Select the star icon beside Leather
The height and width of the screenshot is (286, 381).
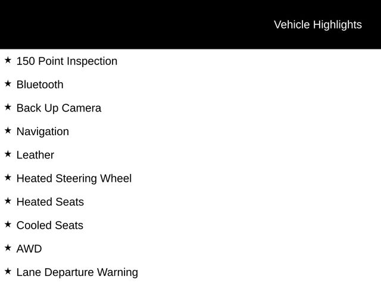(x=8, y=154)
